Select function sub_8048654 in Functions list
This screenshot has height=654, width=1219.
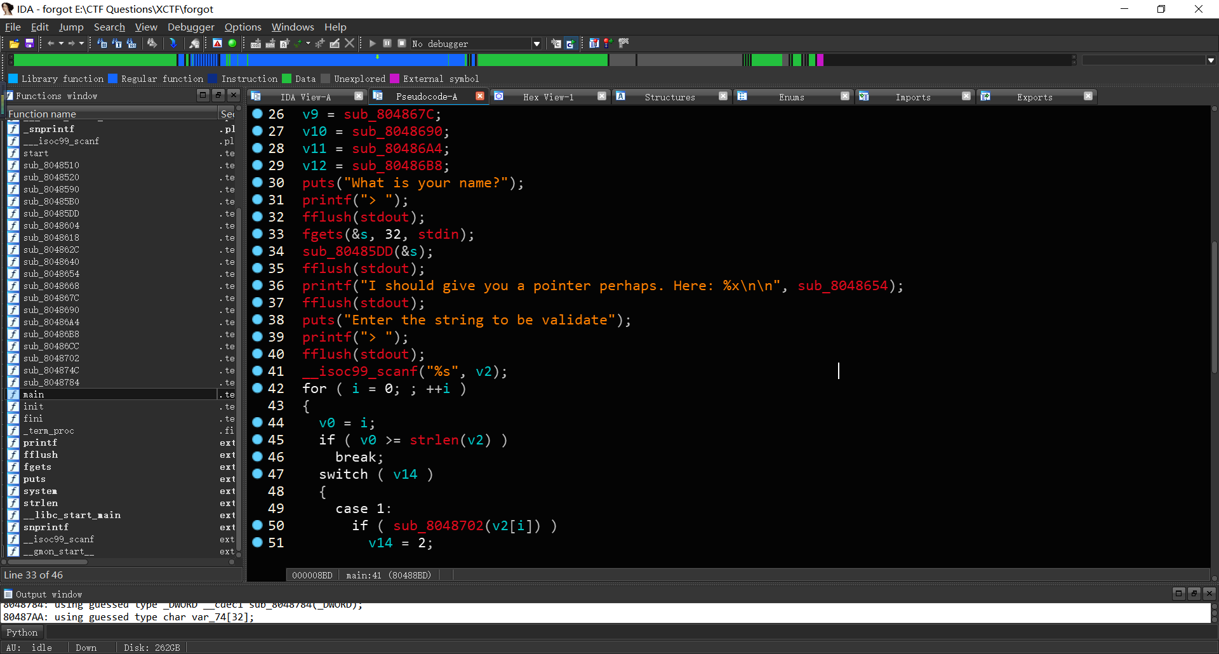51,274
